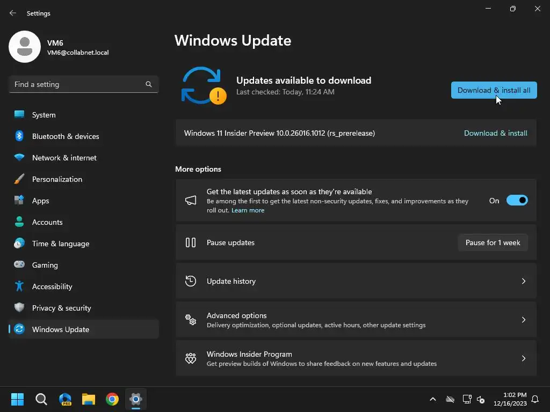Click the large update status sync icon
Screen dimensions: 550x412
203,85
